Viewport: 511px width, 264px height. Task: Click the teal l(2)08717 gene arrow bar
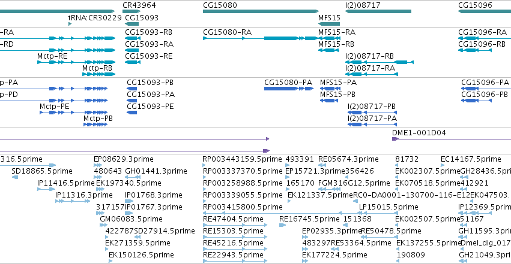click(x=378, y=11)
